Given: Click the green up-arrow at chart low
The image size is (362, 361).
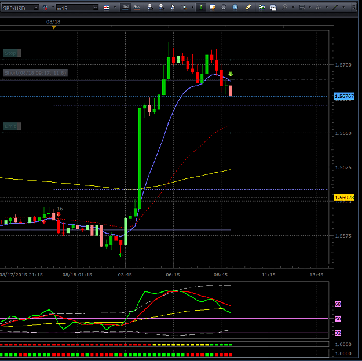Looking at the screenshot, I should click(x=120, y=255).
